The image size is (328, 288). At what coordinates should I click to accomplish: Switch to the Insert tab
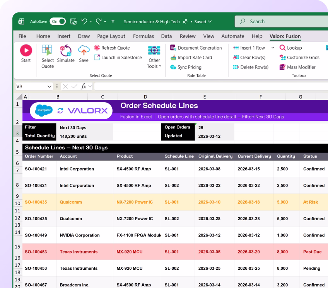(x=64, y=36)
